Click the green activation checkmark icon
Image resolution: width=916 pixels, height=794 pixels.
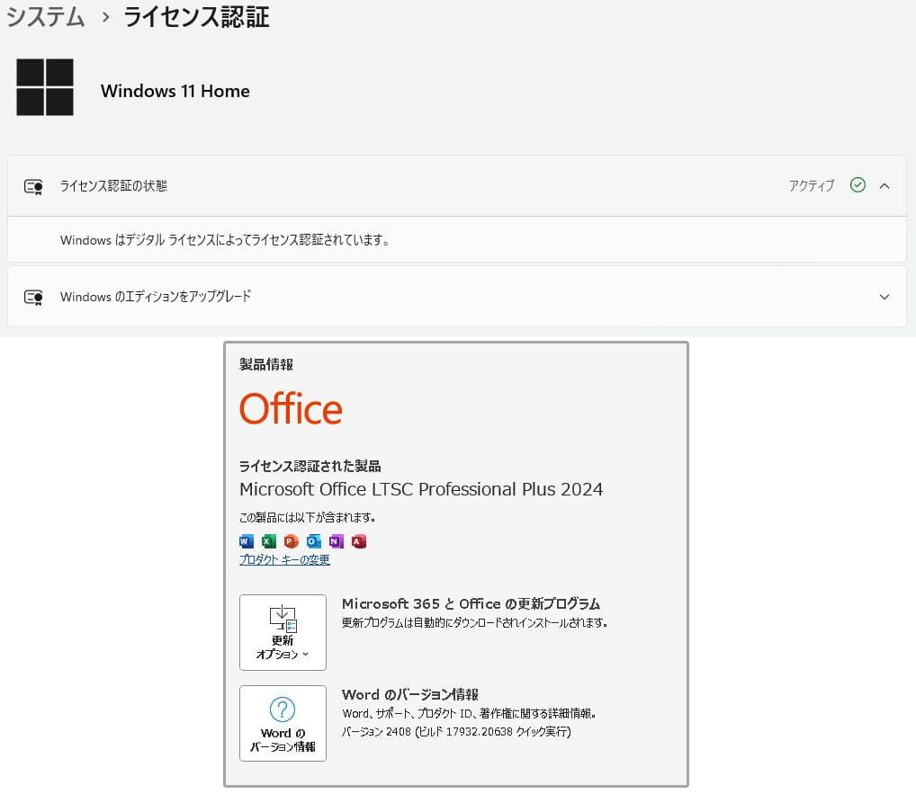858,185
